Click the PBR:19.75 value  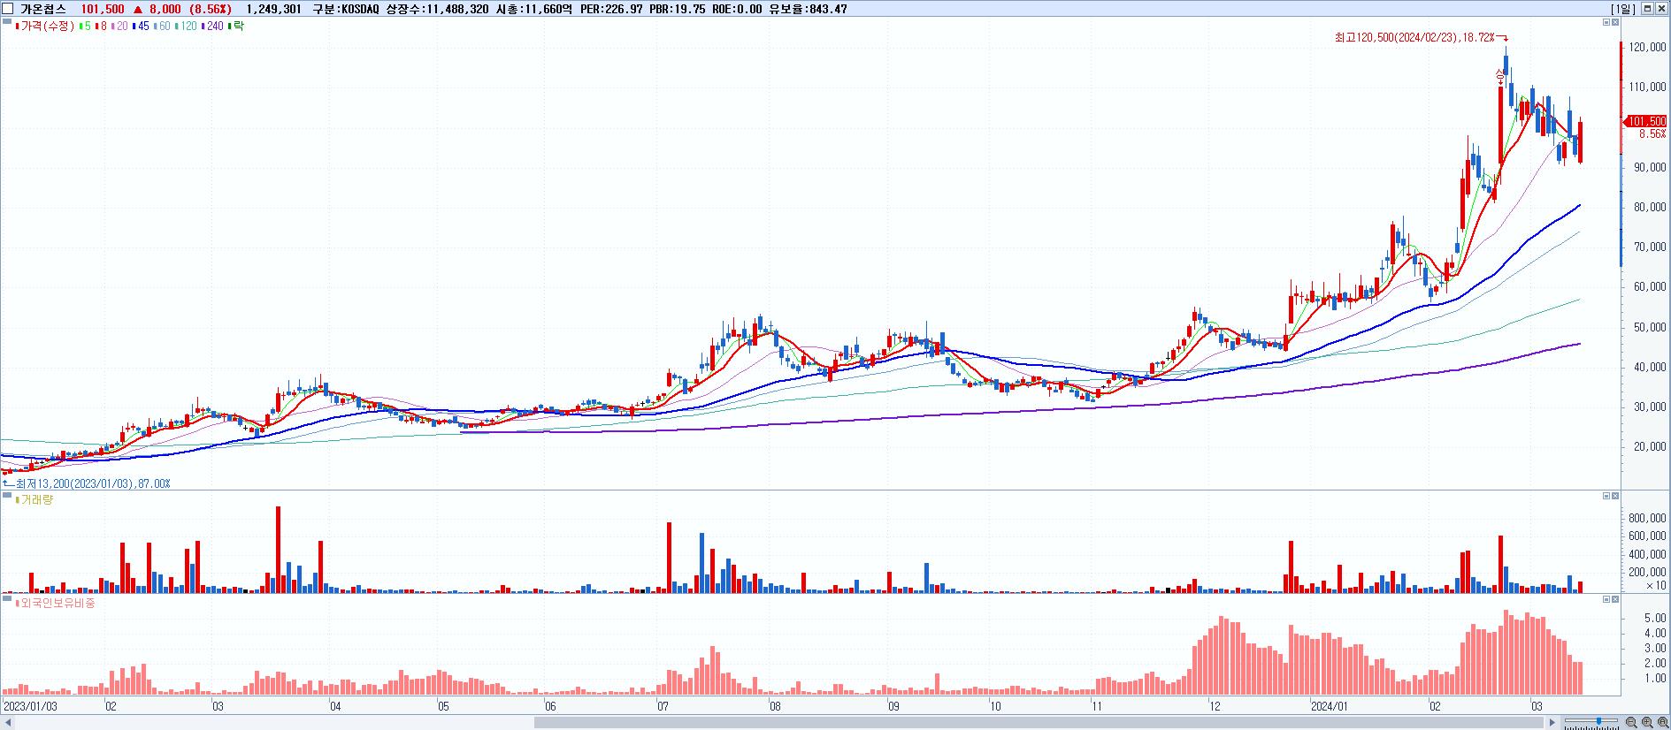[x=678, y=9]
